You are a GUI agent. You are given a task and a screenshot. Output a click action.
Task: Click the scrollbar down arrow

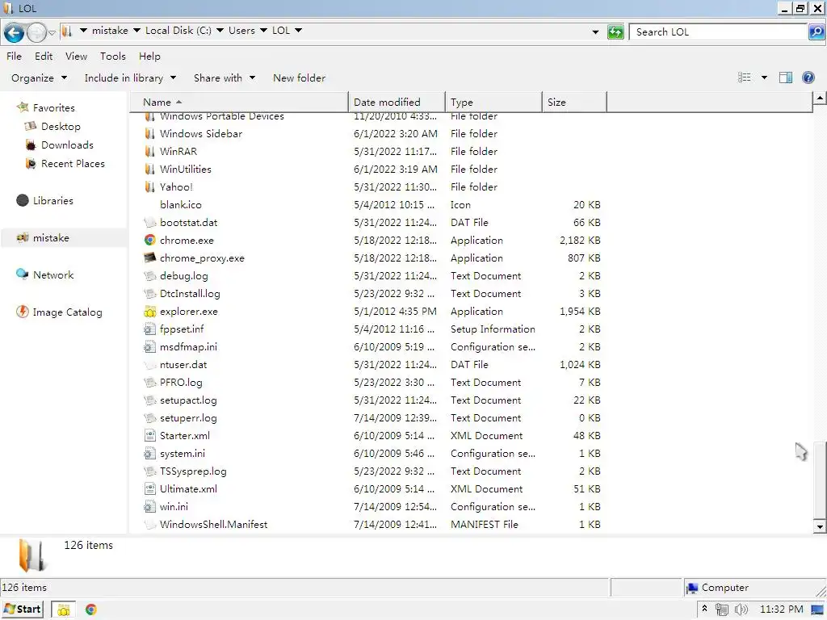point(819,526)
